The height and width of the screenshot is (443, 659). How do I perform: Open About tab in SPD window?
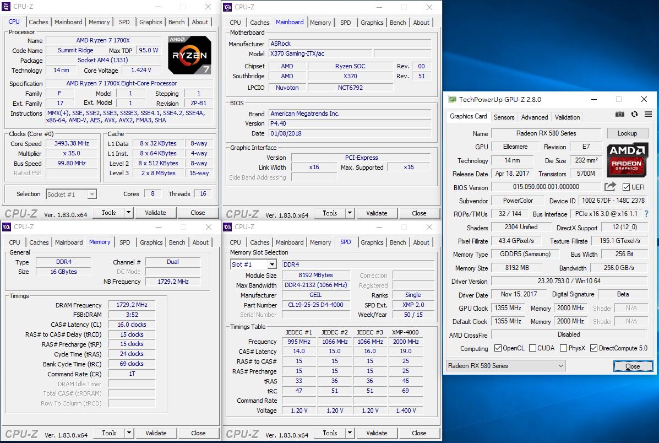[421, 242]
